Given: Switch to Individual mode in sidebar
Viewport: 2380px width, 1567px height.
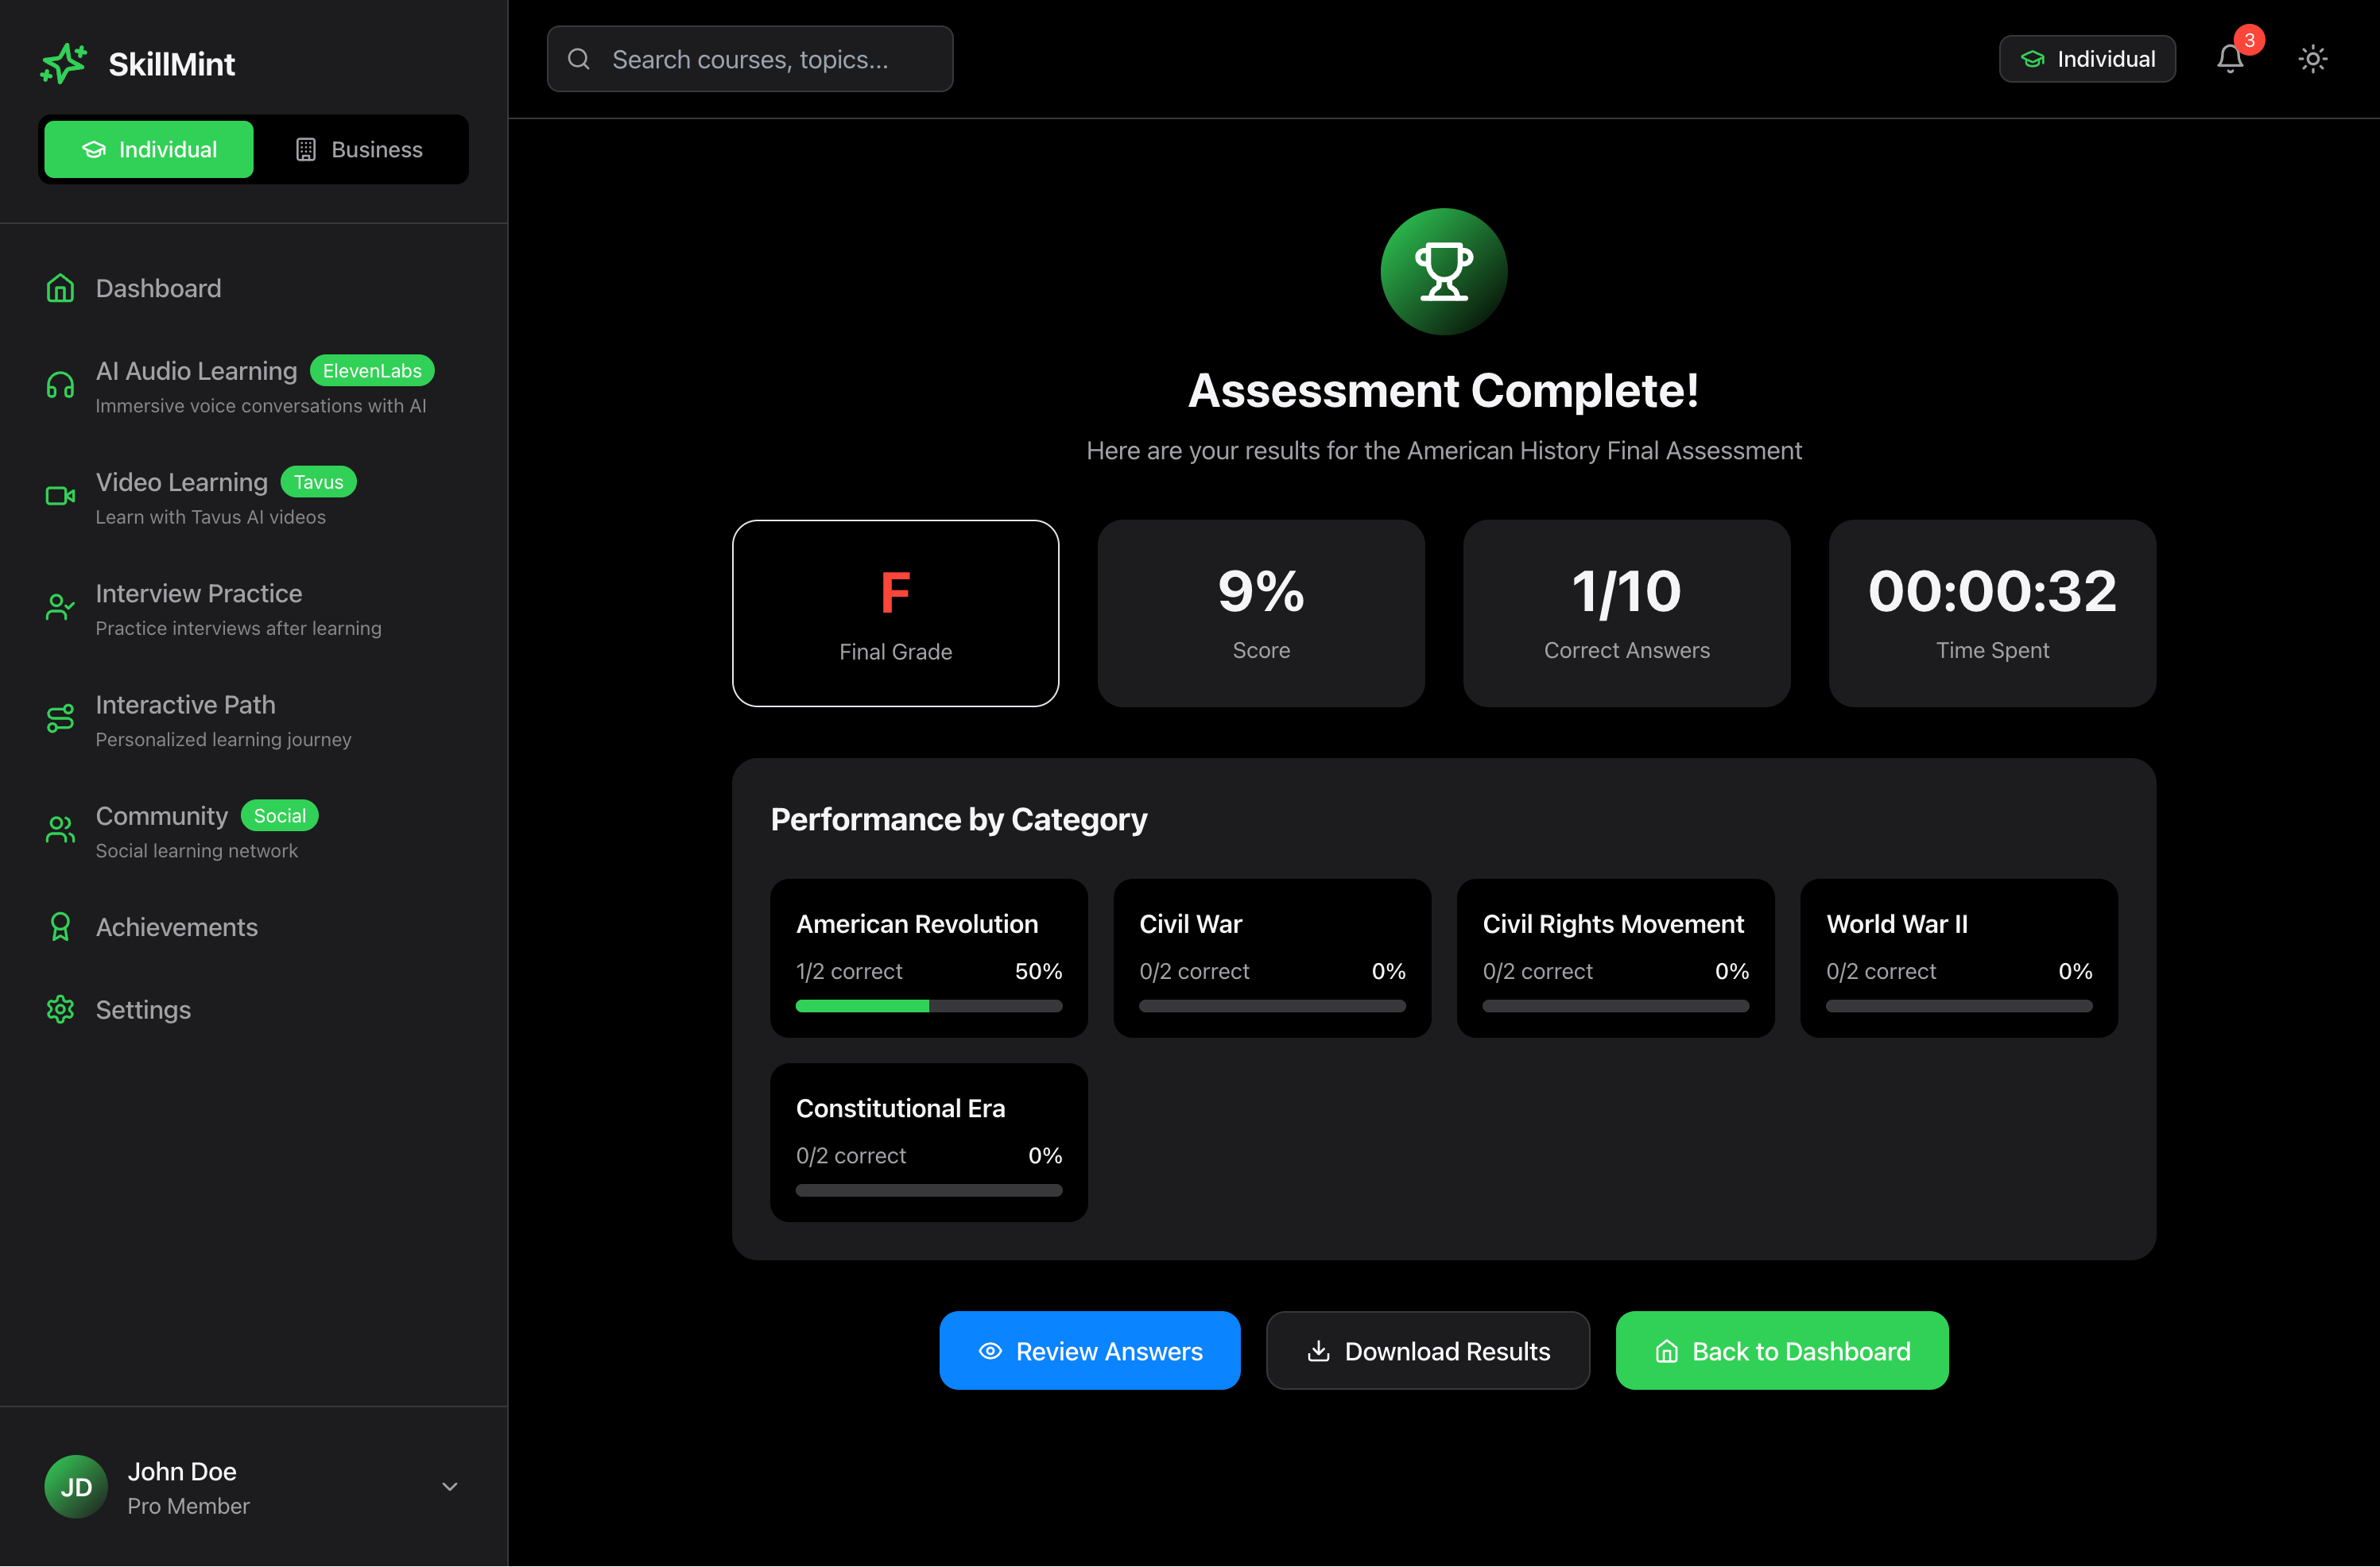Looking at the screenshot, I should (149, 150).
